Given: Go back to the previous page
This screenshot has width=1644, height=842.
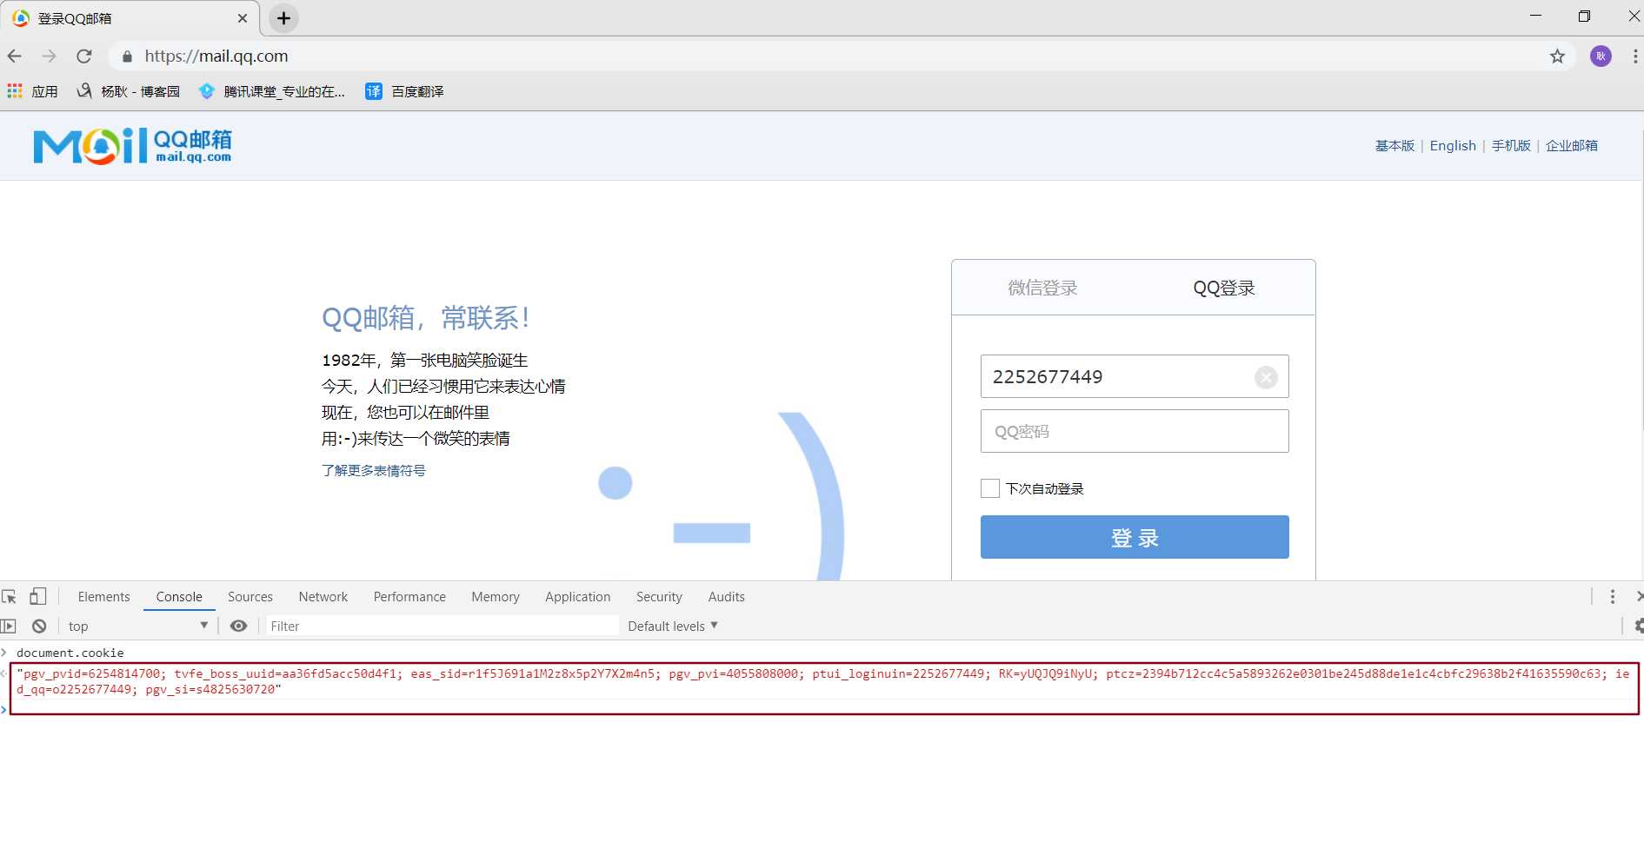Looking at the screenshot, I should click(x=15, y=56).
